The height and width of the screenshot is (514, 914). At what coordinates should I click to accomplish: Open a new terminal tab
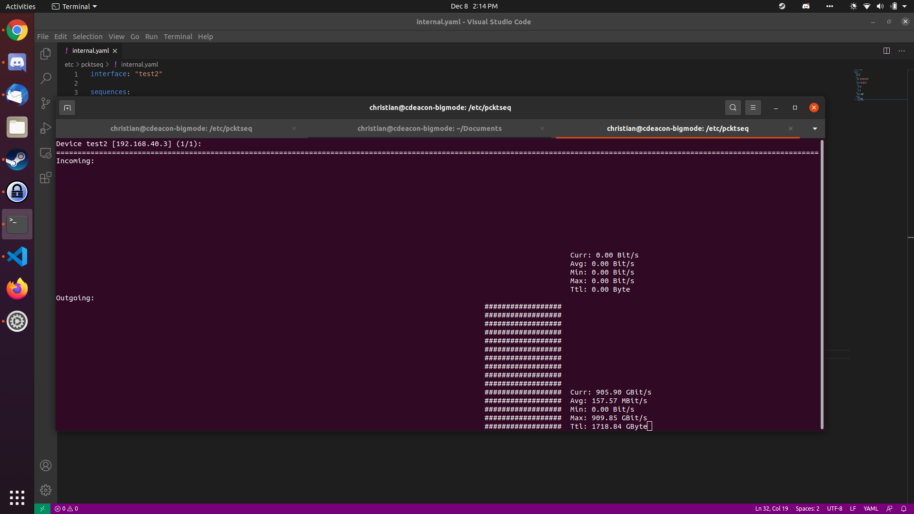[x=67, y=108]
